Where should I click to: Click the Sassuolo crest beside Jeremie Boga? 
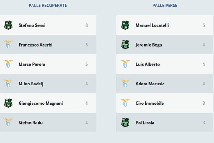[x=125, y=44]
